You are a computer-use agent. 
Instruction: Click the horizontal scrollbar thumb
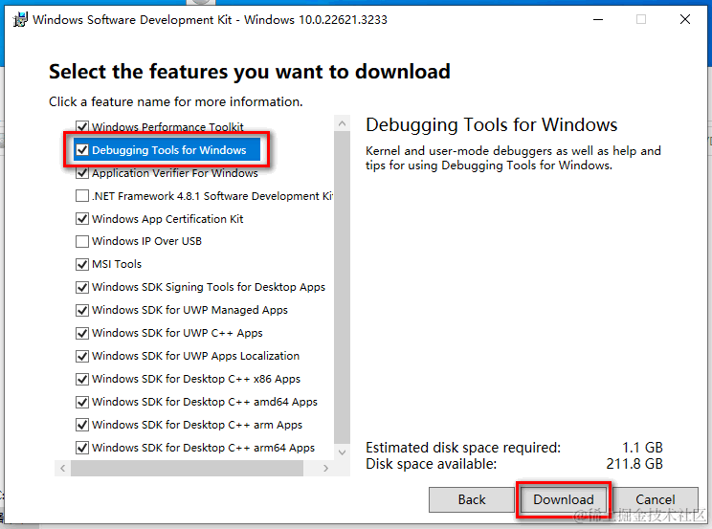click(x=187, y=468)
